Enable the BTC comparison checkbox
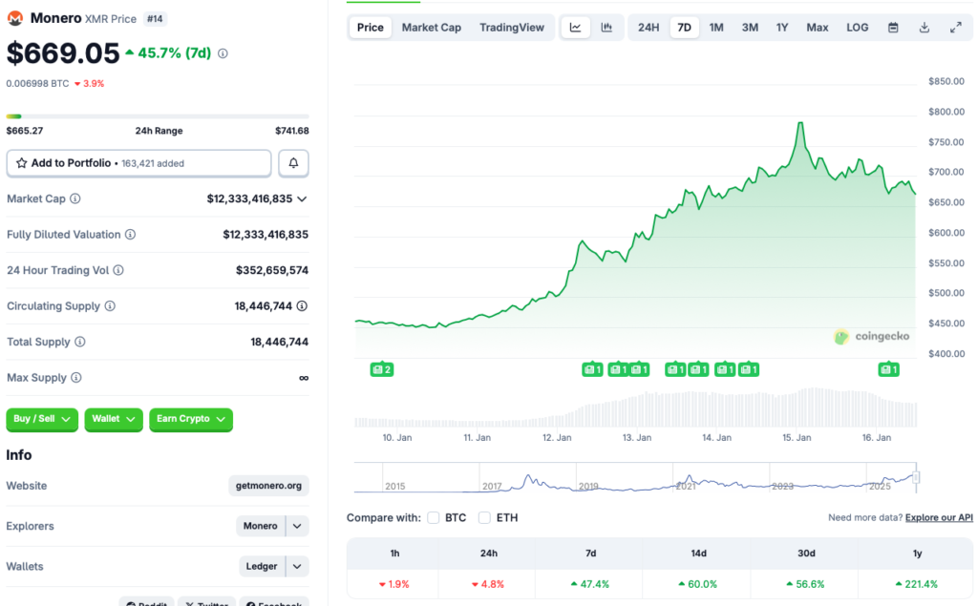The height and width of the screenshot is (606, 978). (x=434, y=517)
